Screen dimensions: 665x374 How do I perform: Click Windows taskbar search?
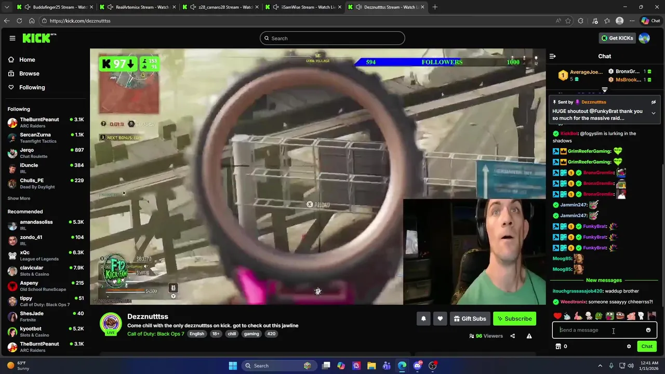tap(279, 366)
